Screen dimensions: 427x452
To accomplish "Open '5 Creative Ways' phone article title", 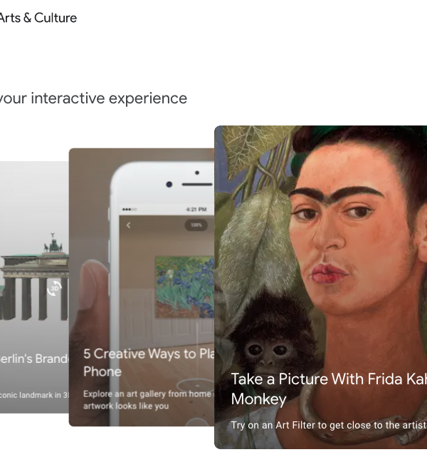I will [x=149, y=362].
